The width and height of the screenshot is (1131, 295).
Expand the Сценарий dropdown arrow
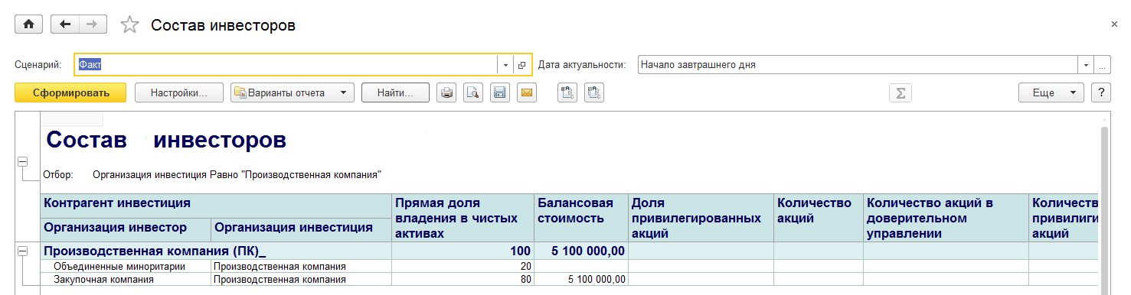(x=505, y=65)
